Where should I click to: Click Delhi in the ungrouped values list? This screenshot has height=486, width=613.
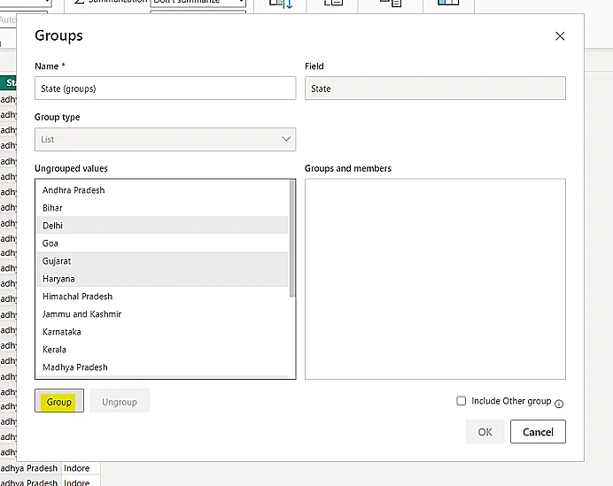click(x=52, y=226)
